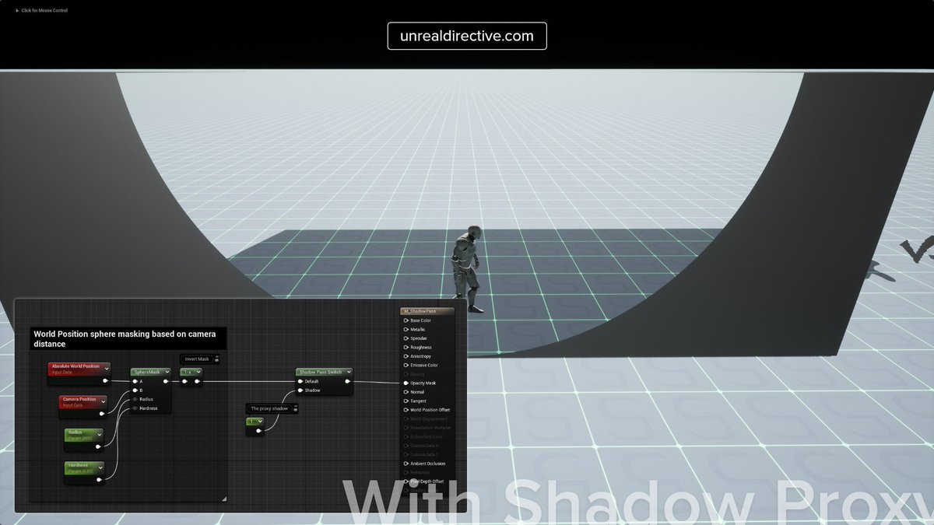Click the Radius parameter output pin

point(98,447)
